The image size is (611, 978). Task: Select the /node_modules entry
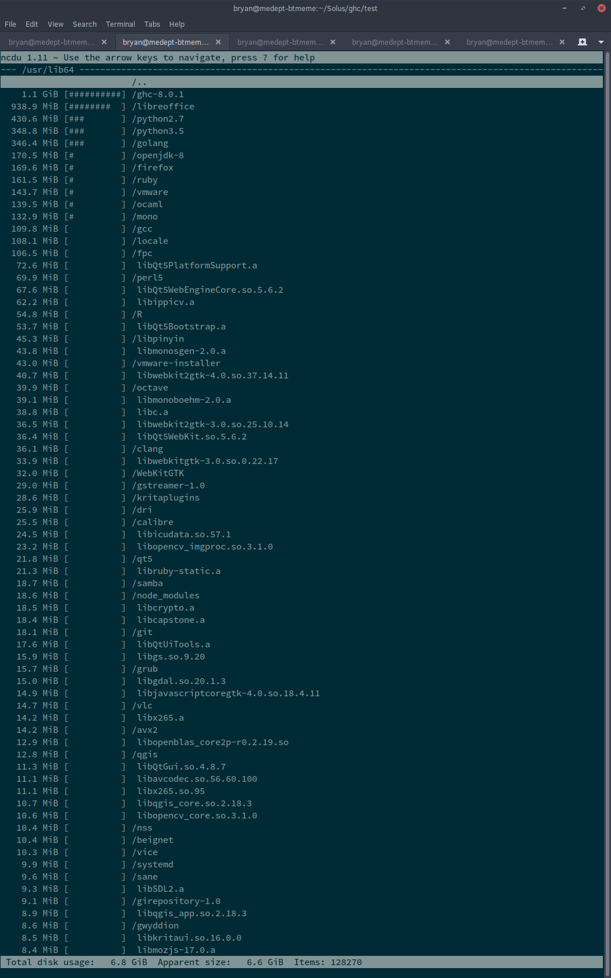coord(301,596)
